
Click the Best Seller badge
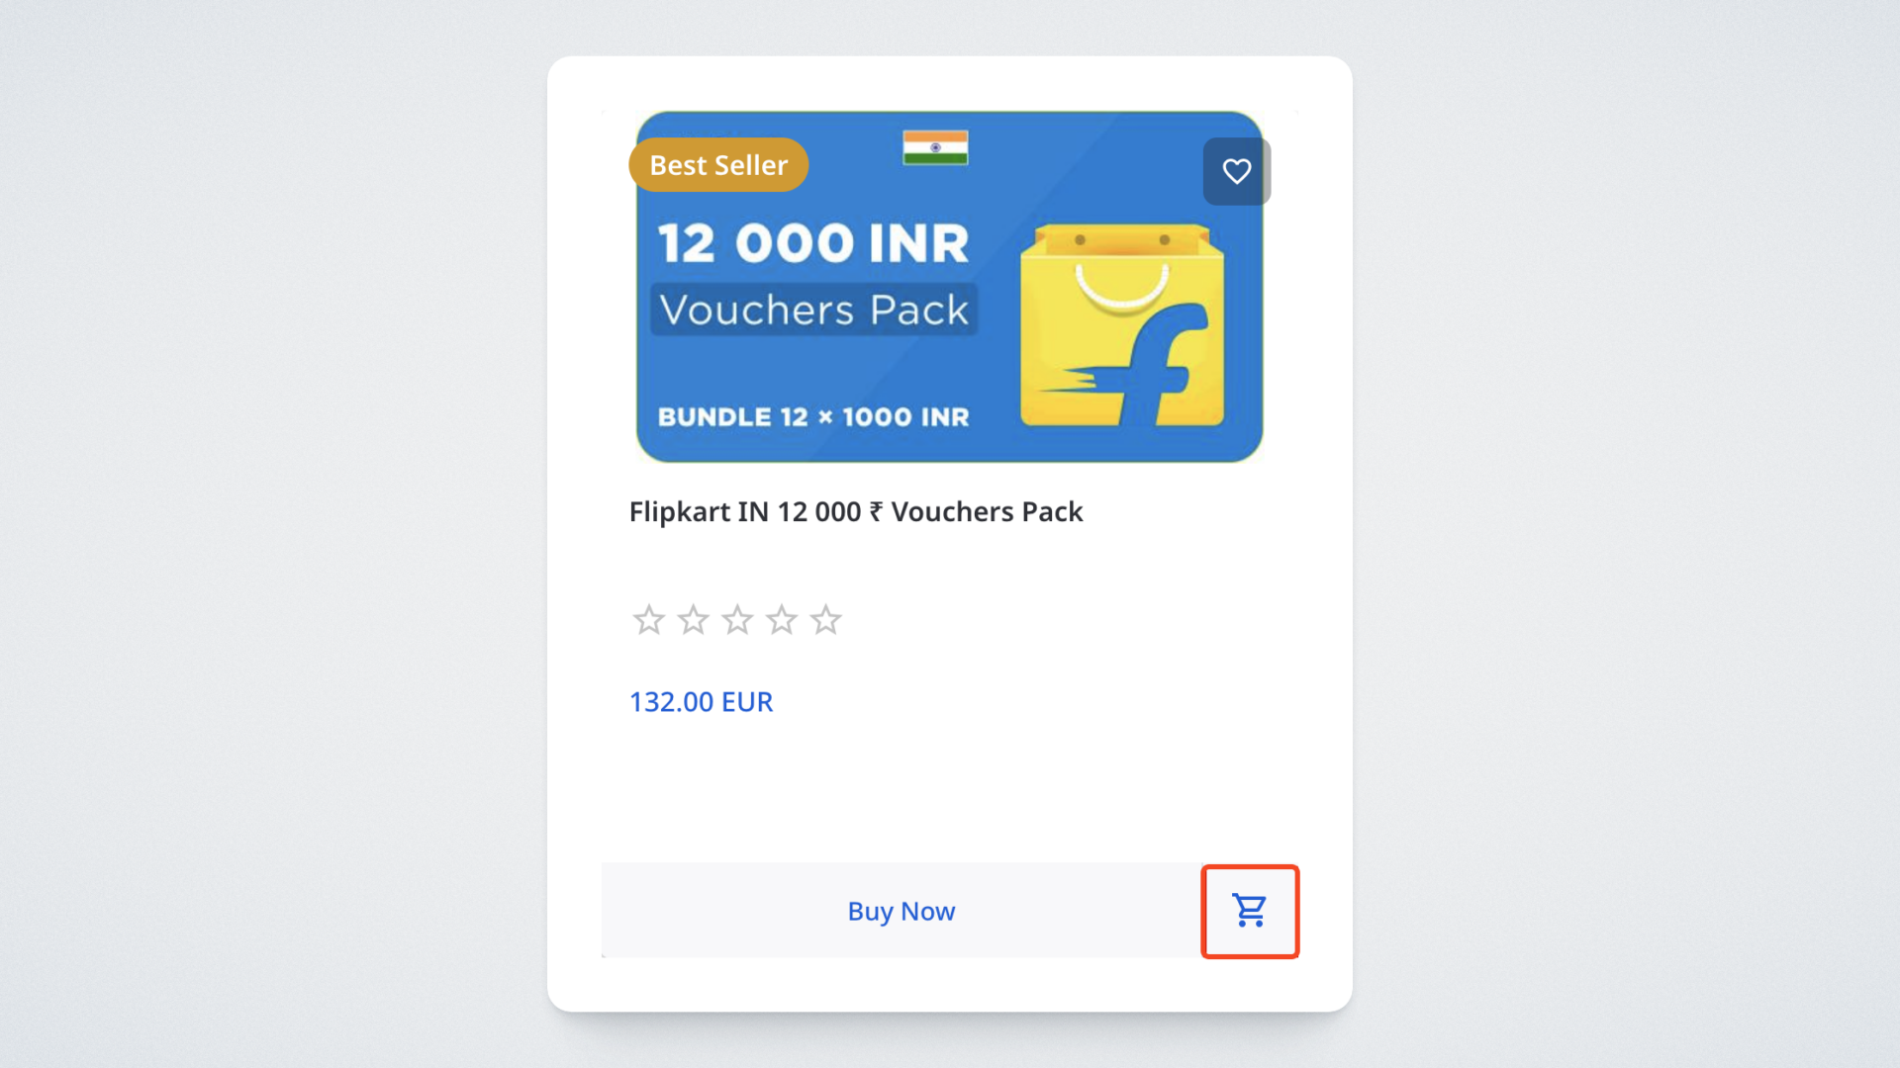718,164
